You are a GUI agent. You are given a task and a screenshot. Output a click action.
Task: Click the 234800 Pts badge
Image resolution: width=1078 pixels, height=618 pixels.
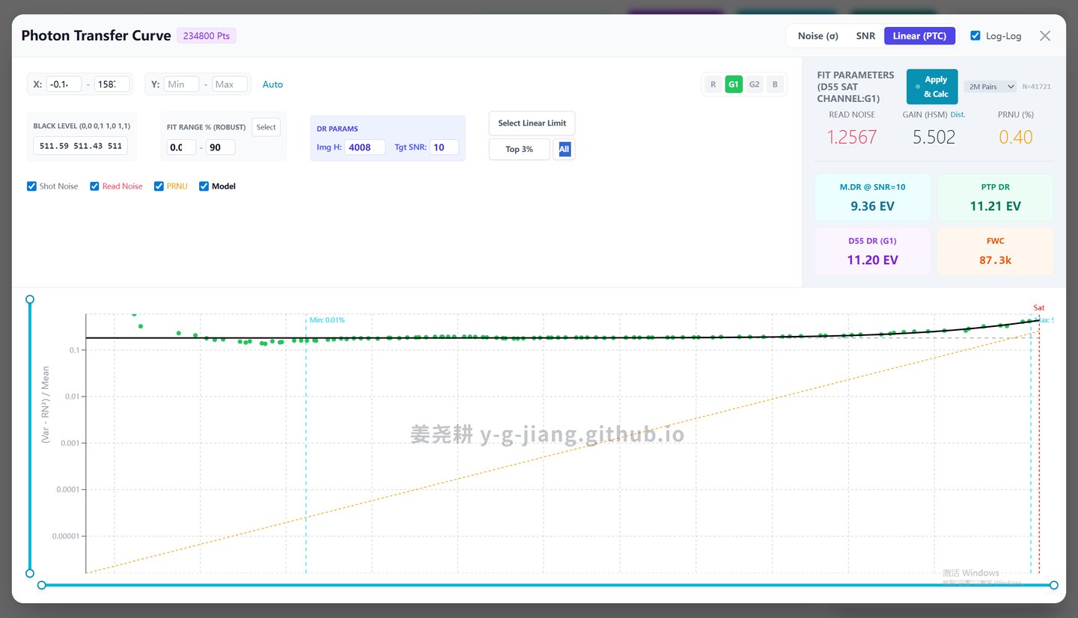[x=207, y=36]
